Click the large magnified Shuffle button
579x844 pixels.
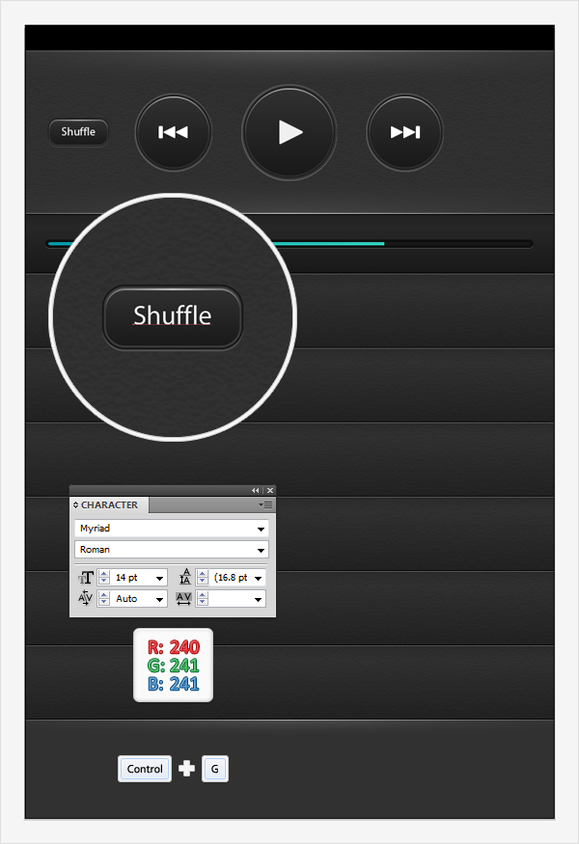click(173, 316)
